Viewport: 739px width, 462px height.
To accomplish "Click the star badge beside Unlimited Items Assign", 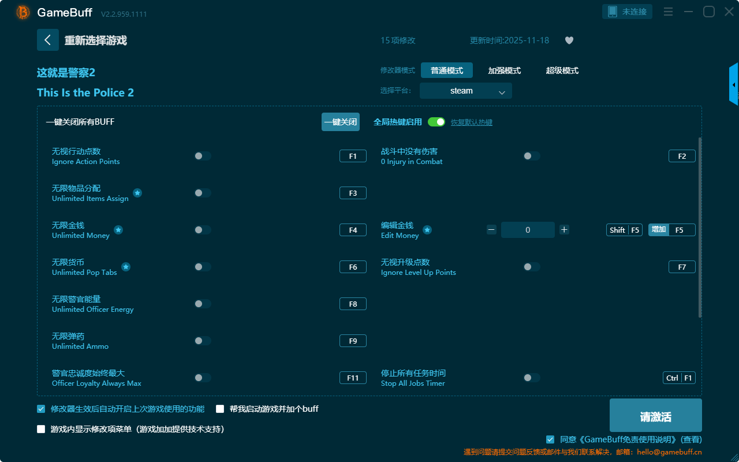I will pos(137,193).
